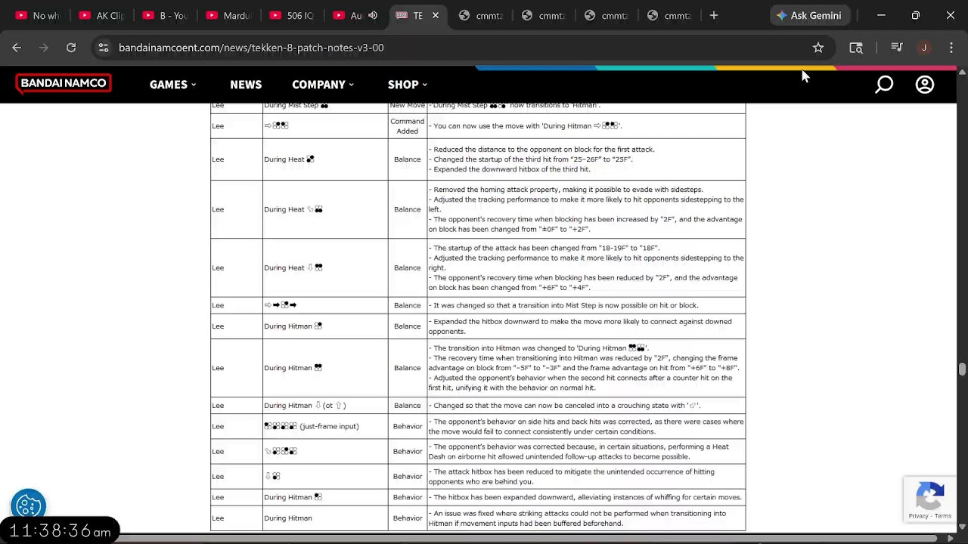Switch to the 'AK Clip' tab
The height and width of the screenshot is (544, 968).
101,15
